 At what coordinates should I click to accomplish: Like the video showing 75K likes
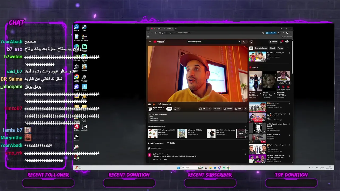(x=202, y=109)
